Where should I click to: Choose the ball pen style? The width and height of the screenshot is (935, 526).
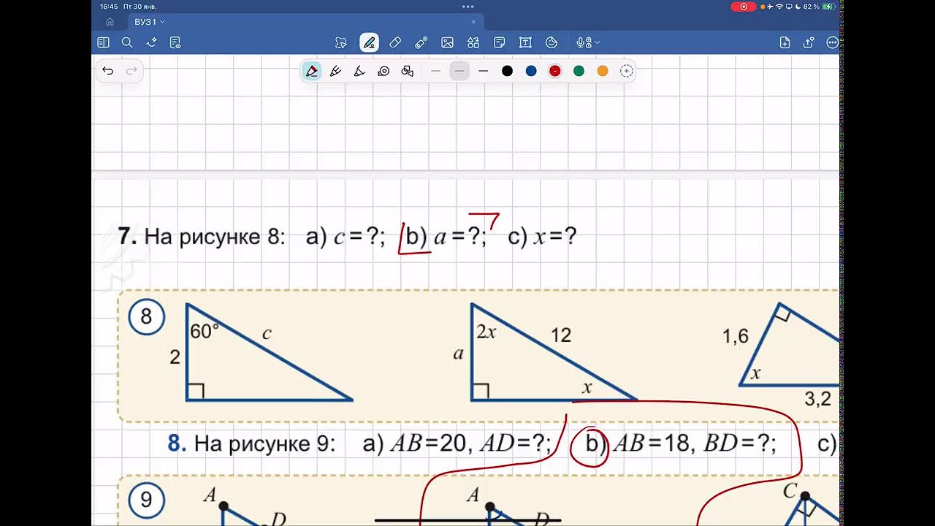pyautogui.click(x=336, y=71)
